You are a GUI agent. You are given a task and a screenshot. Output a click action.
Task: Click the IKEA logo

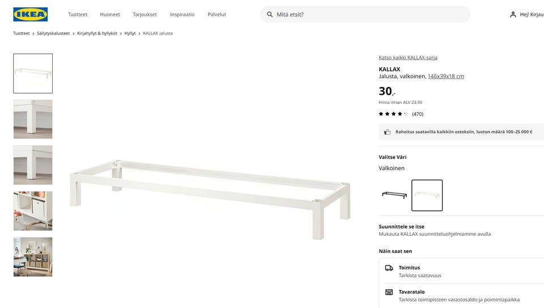pyautogui.click(x=30, y=14)
